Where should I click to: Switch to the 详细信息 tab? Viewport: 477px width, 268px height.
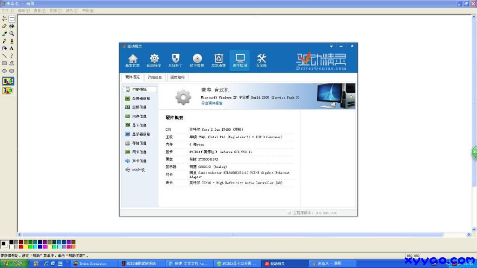(x=155, y=77)
